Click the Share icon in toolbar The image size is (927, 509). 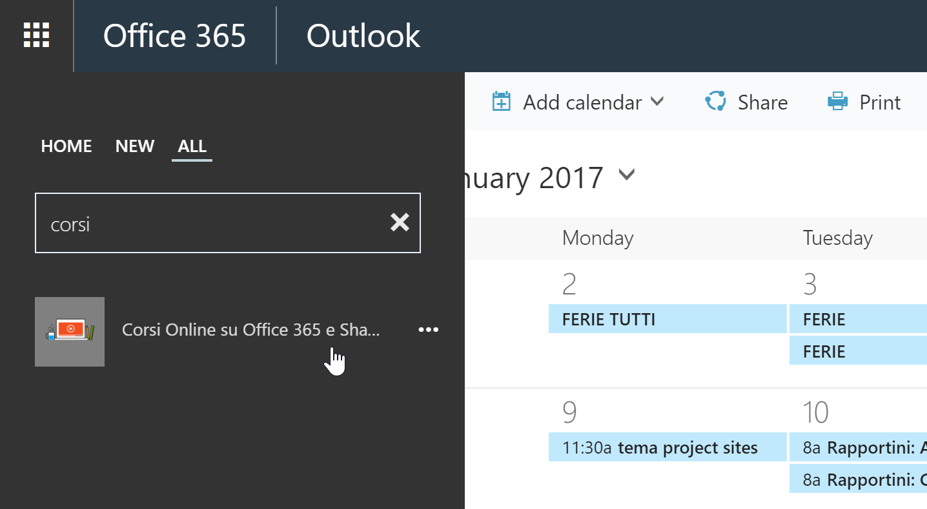point(716,102)
